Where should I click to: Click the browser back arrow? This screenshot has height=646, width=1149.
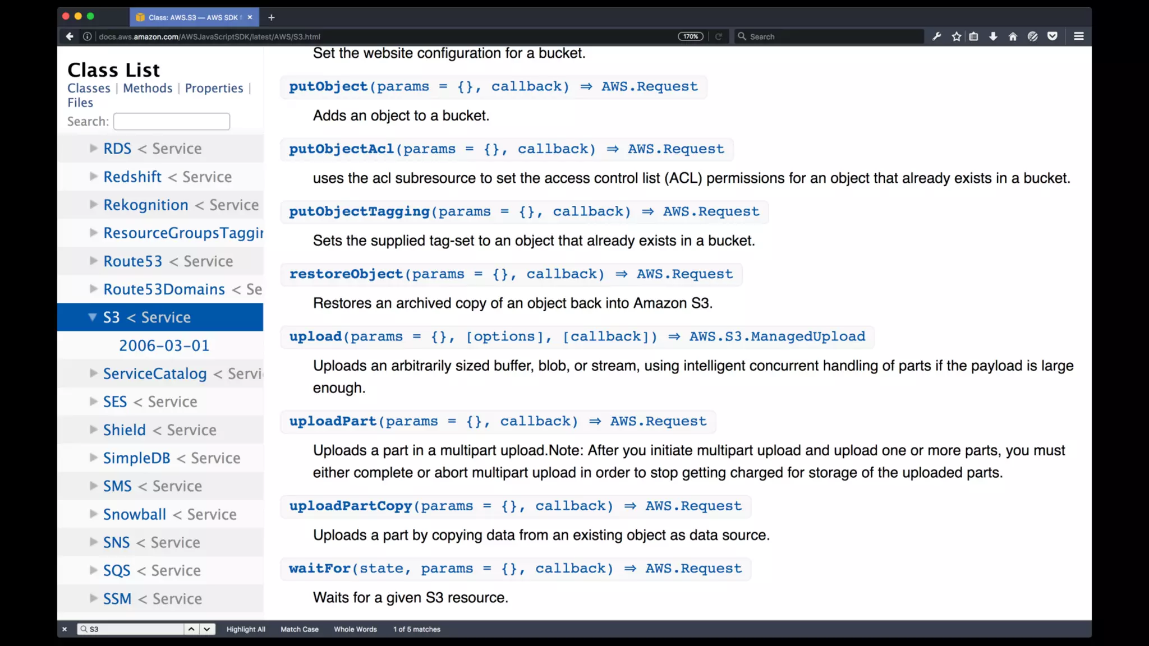70,36
